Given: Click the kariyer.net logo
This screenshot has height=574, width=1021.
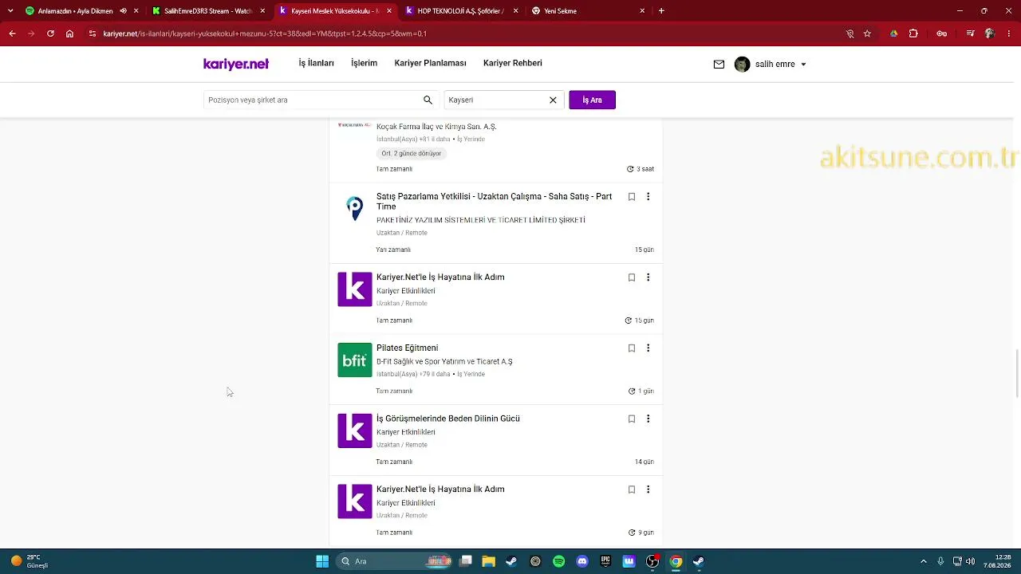Looking at the screenshot, I should (x=236, y=64).
